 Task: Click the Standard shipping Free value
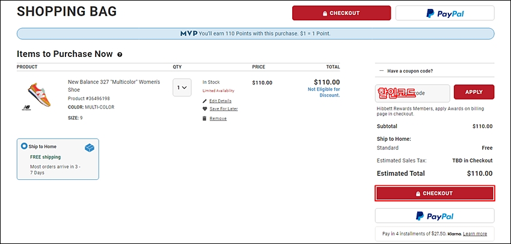point(487,148)
